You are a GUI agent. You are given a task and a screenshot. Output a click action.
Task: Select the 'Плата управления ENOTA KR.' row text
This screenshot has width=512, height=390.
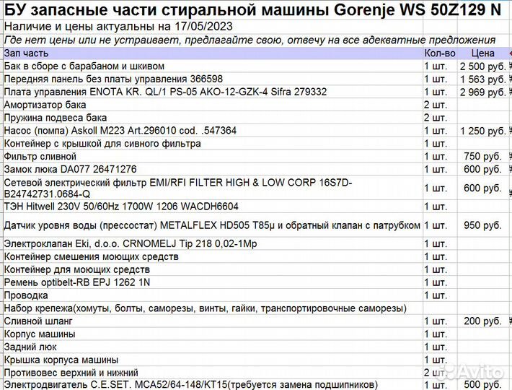click(x=165, y=92)
